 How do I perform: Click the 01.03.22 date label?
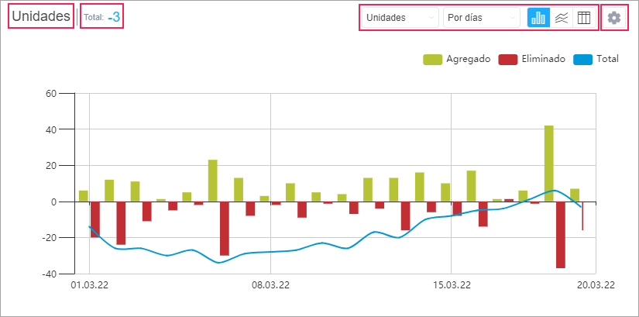pos(89,285)
